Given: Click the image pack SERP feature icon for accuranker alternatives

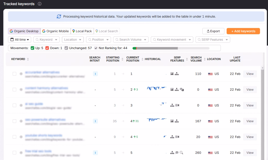Looking at the screenshot, I should tap(172, 74).
